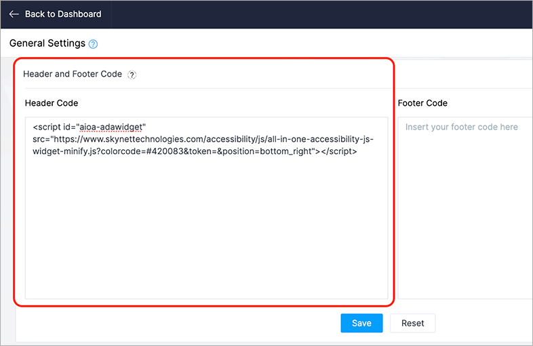Click the widget-minify.js text in the code

(62, 152)
